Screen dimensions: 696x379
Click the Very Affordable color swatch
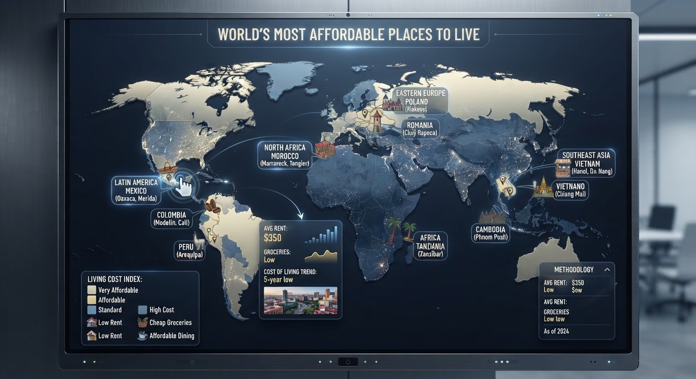pyautogui.click(x=91, y=290)
